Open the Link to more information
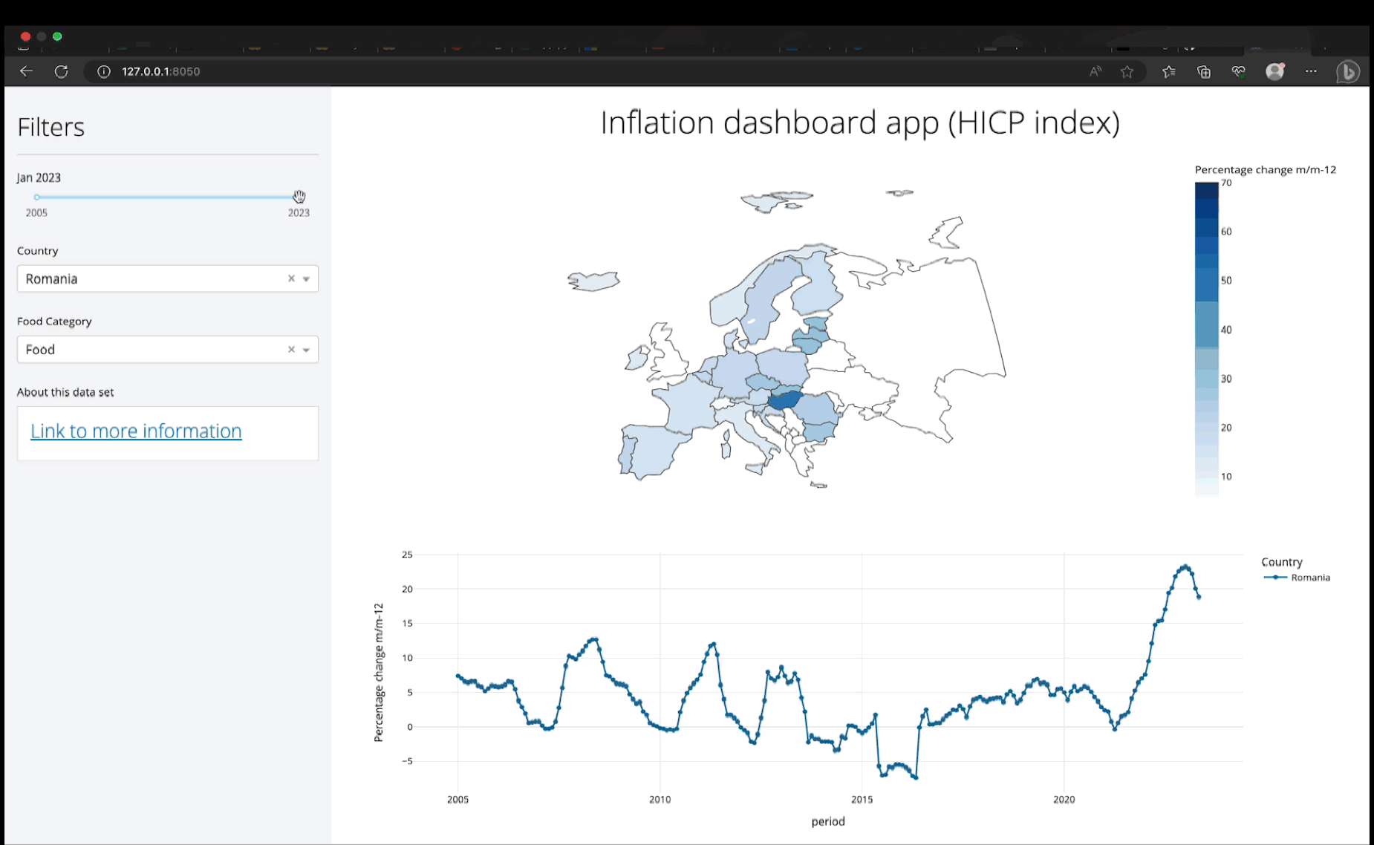The width and height of the screenshot is (1374, 845). pos(136,431)
